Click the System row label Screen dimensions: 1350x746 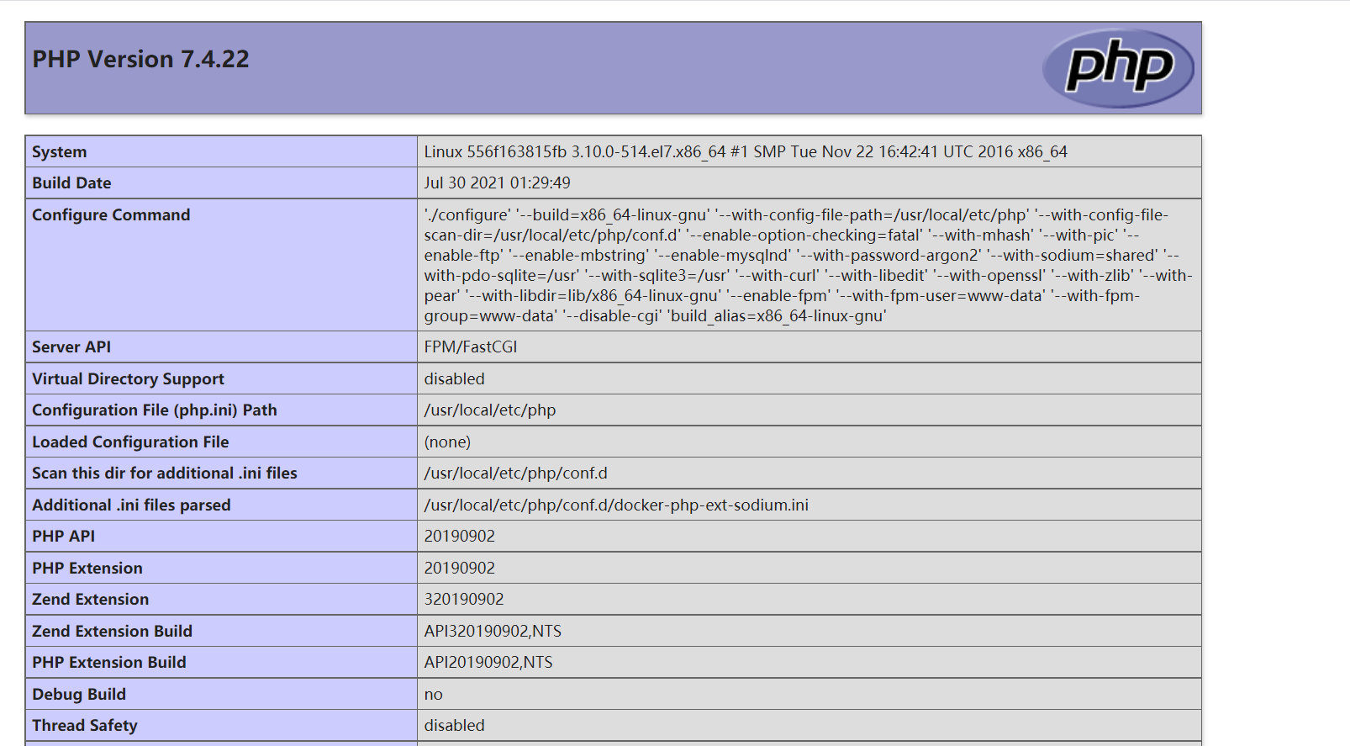pyautogui.click(x=60, y=151)
